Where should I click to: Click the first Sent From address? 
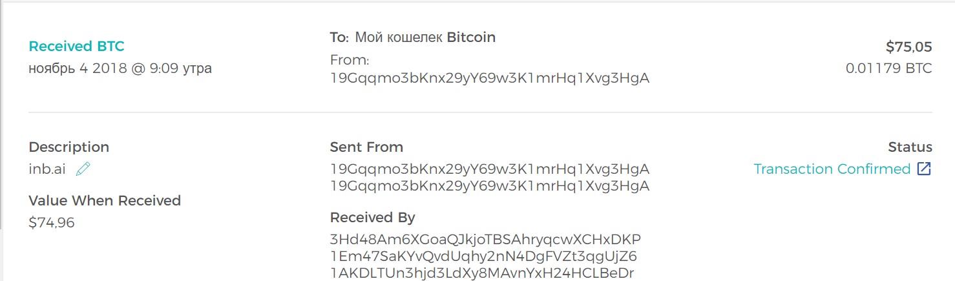pos(489,169)
